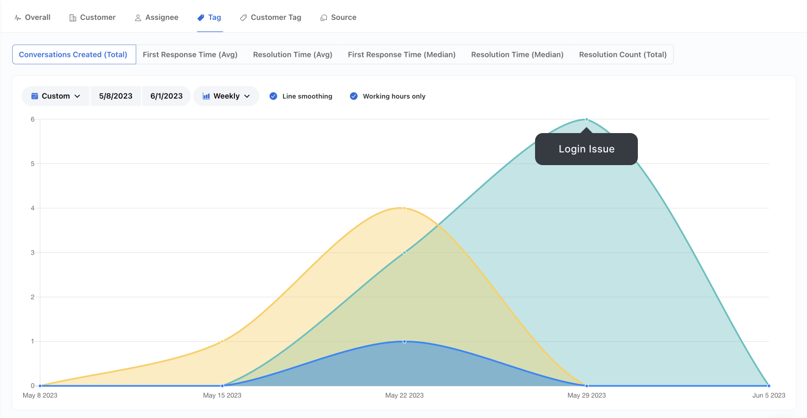Uncheck Working hours only

354,96
